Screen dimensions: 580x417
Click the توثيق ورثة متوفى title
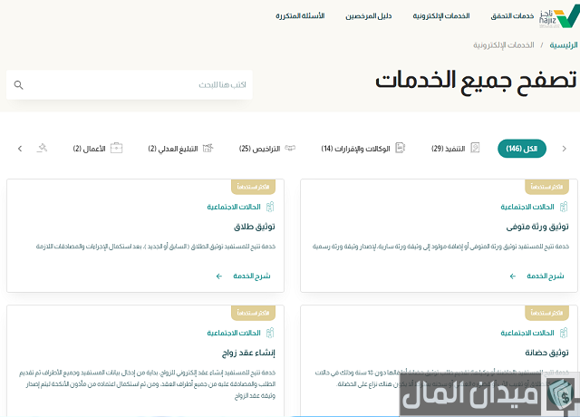click(537, 227)
